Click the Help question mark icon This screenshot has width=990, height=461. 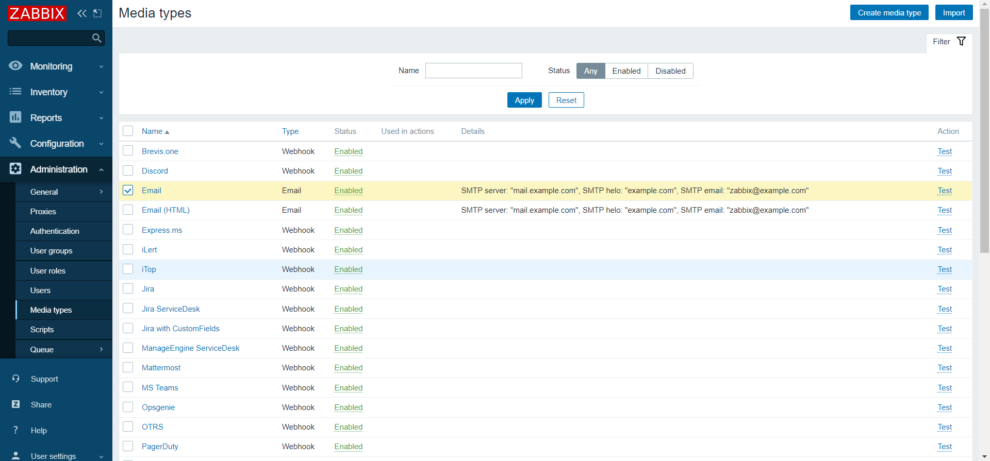[x=15, y=430]
